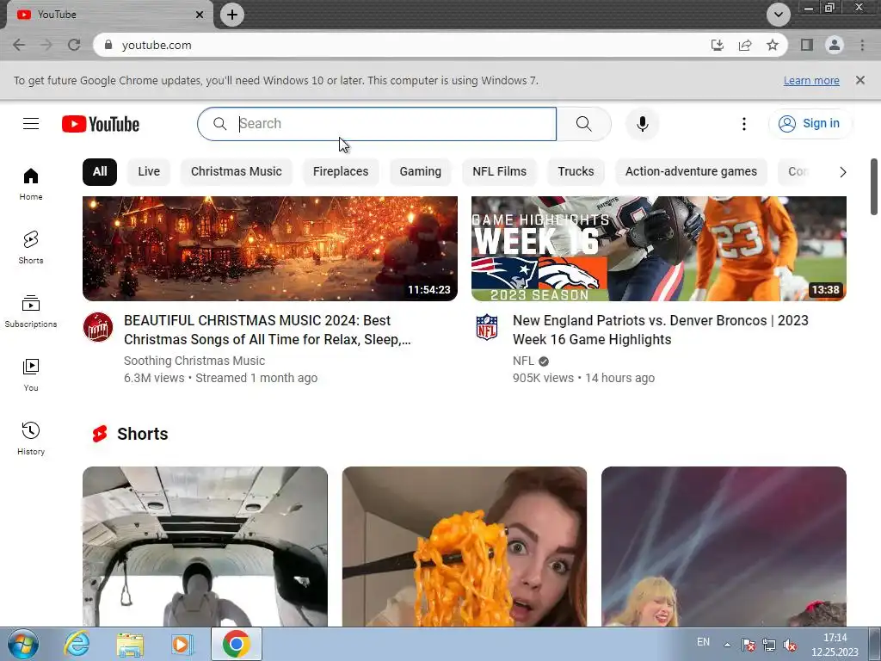Select the YouTube browser tab
Viewport: 881px width, 661px height.
(x=107, y=15)
